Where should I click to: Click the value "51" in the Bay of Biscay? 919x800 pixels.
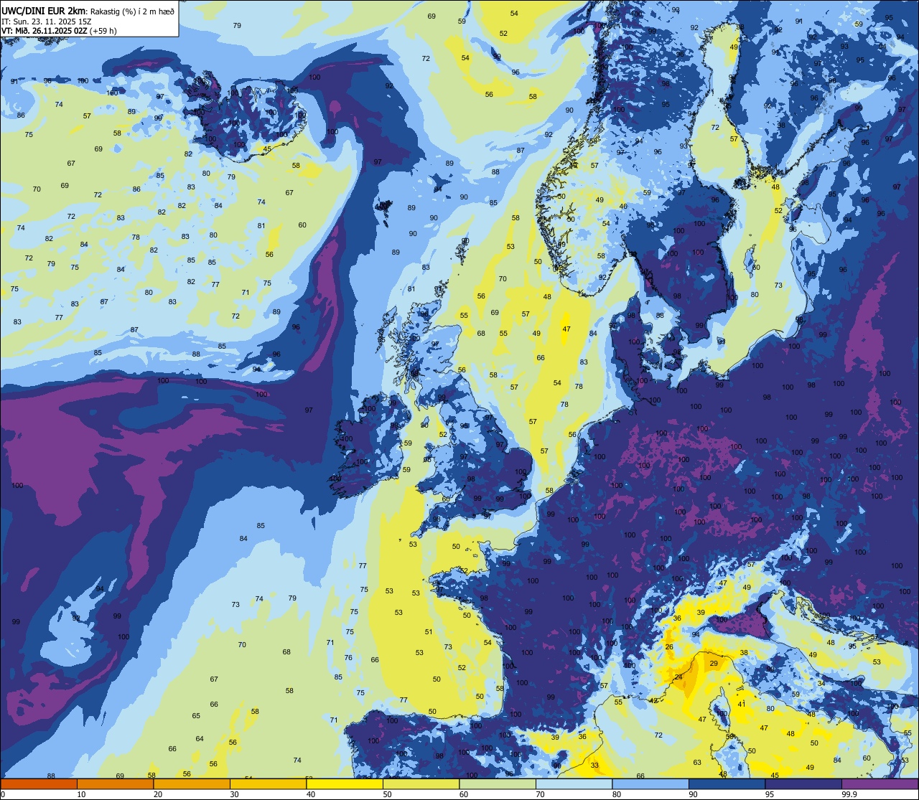pos(429,632)
